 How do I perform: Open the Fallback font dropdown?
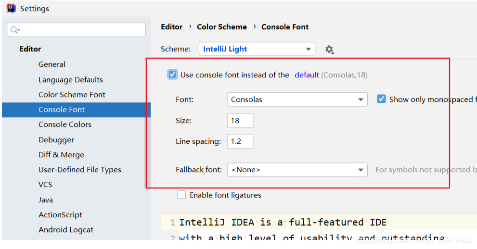pos(297,170)
